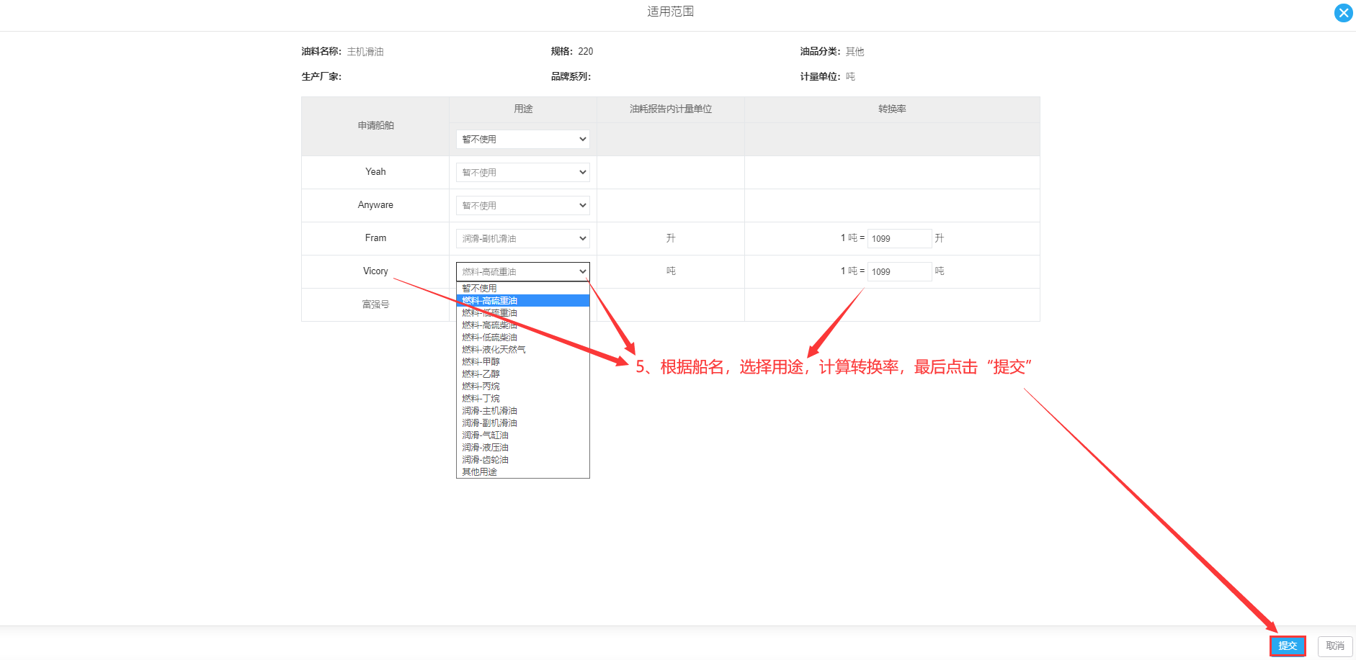
Task: Click the 吨 unit cell in Vicory row
Action: [x=671, y=271]
